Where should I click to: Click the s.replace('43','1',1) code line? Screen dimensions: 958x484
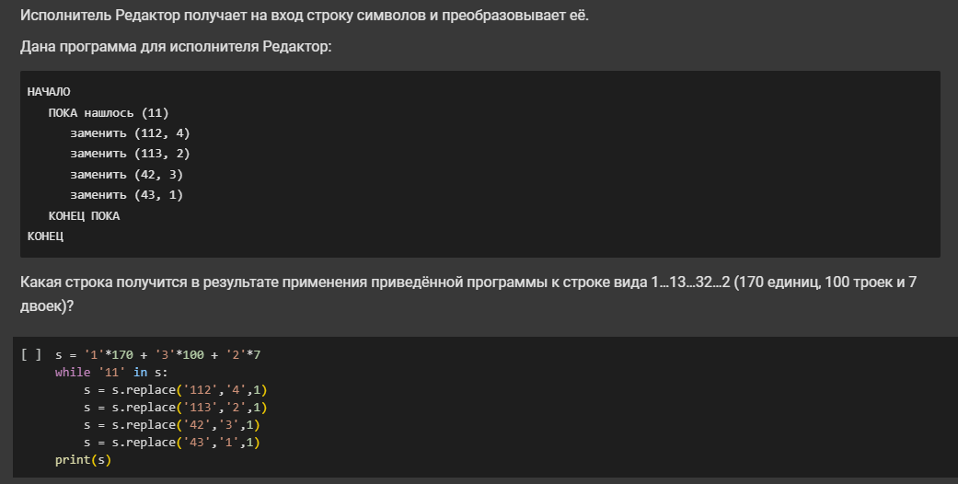click(x=172, y=442)
